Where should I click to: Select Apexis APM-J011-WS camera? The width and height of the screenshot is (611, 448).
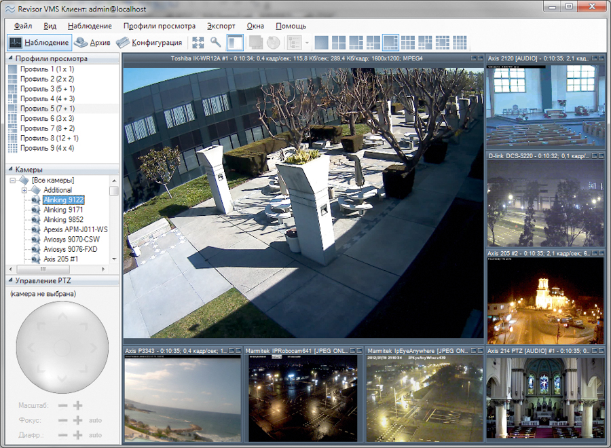75,229
